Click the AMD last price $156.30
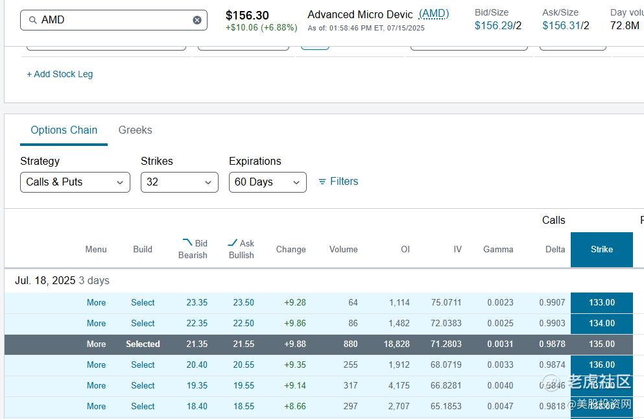The height and width of the screenshot is (419, 644). pyautogui.click(x=247, y=16)
